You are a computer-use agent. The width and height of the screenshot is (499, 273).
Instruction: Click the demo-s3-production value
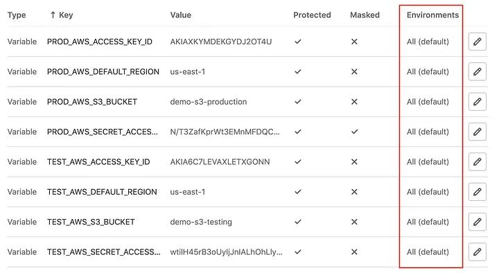pos(209,102)
